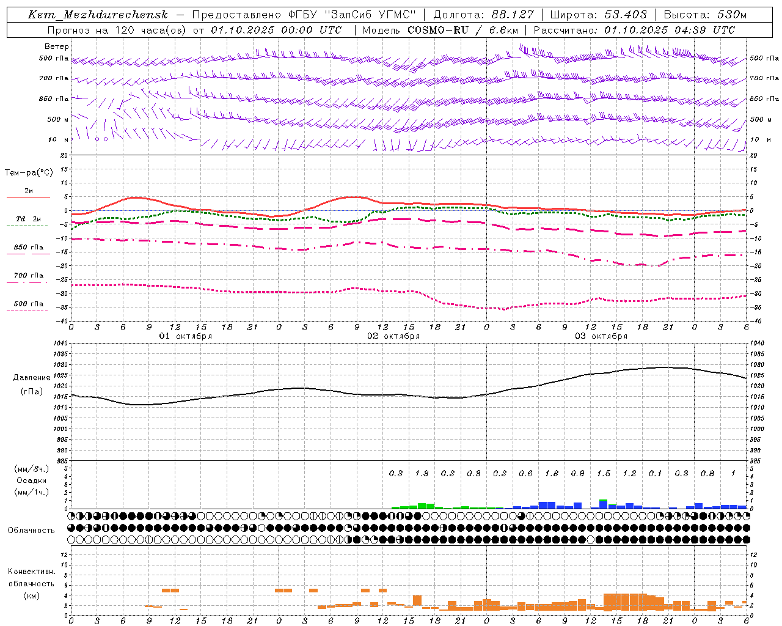Click the 700 гПа temperature legend label

tap(29, 276)
